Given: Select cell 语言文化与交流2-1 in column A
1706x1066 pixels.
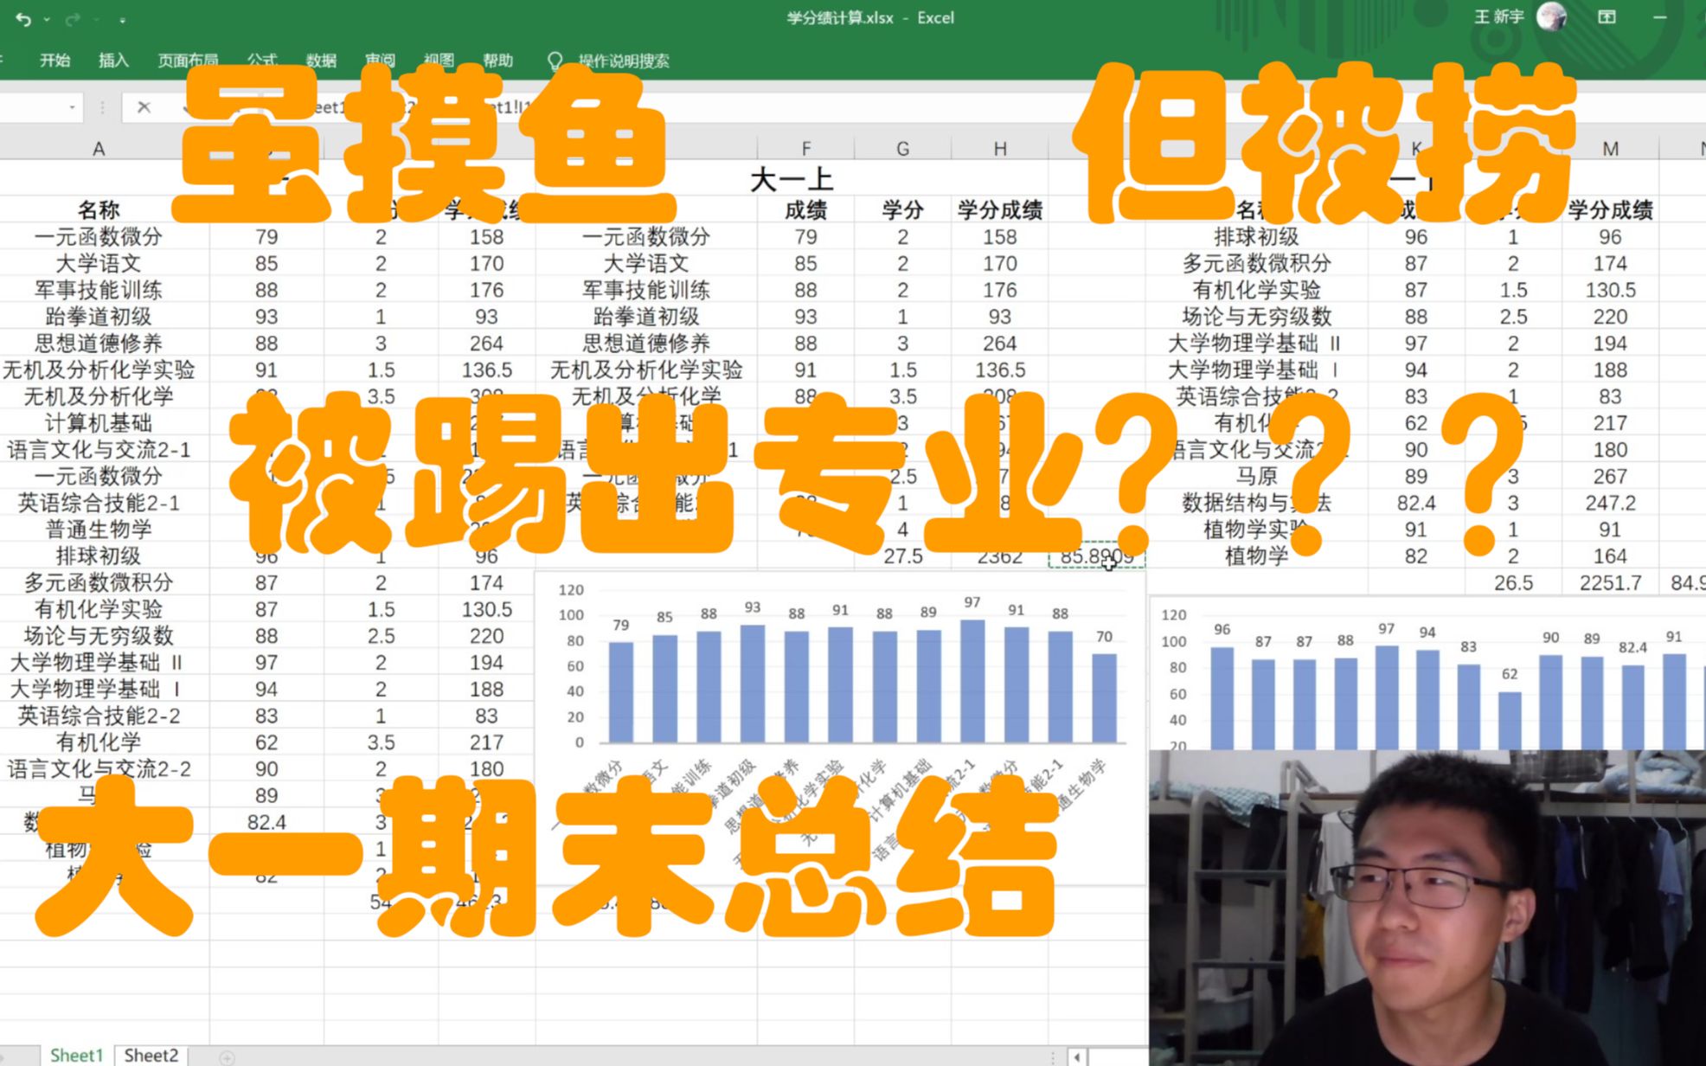Looking at the screenshot, I should 99,450.
